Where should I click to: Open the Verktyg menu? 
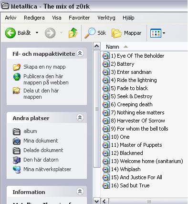pyautogui.click(x=106, y=18)
